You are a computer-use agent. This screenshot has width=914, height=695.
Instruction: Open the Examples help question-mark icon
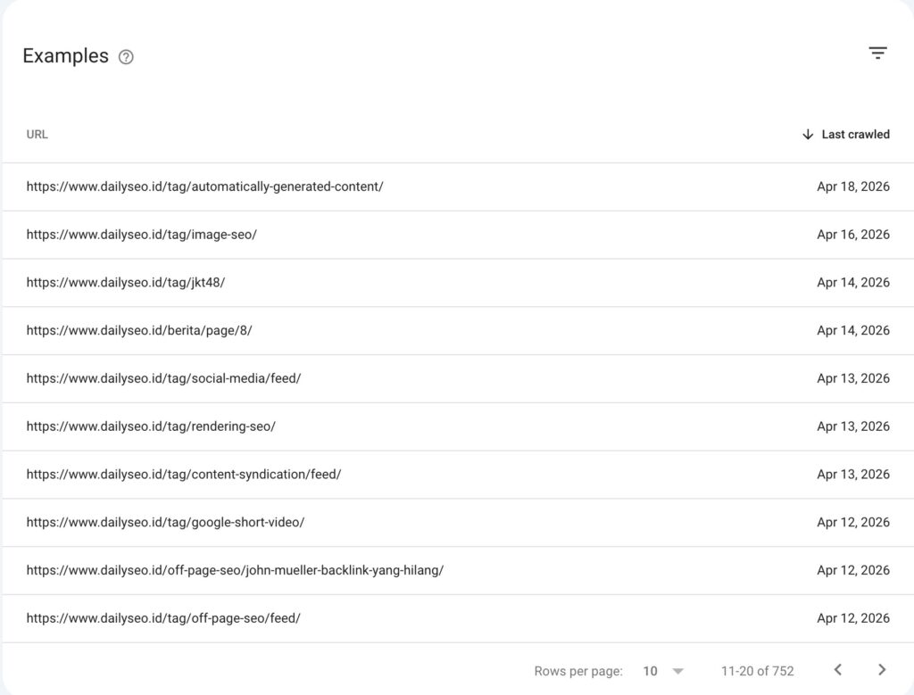coord(126,57)
